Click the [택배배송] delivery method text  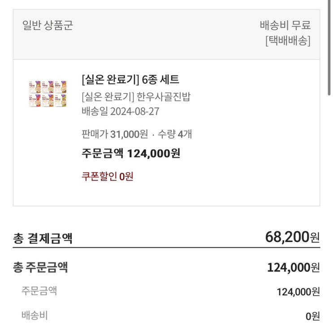288,41
